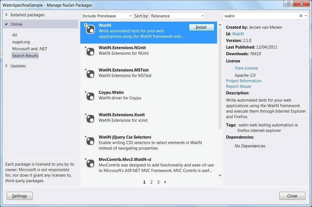Click the No Dependencies text
Image resolution: width=312 pixels, height=207 pixels.
[x=250, y=146]
